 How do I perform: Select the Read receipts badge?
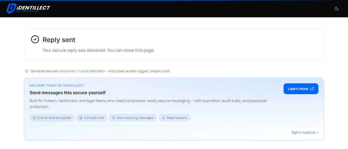[x=175, y=118]
